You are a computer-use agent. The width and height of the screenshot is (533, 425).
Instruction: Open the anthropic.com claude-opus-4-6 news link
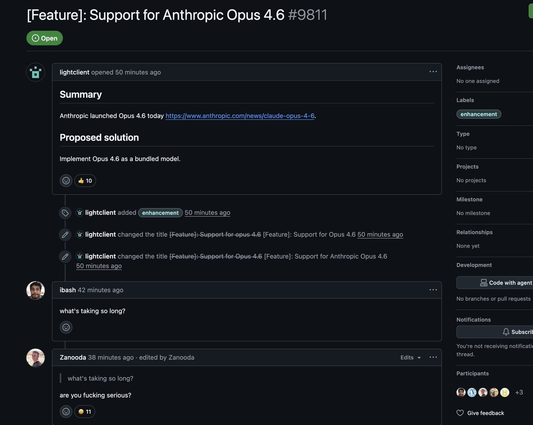tap(240, 116)
